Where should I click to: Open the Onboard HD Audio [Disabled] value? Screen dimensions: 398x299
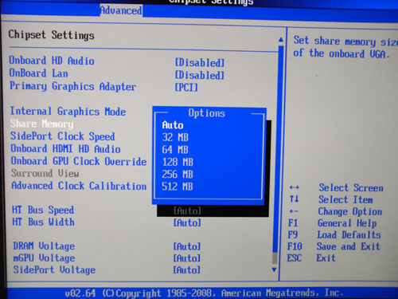click(200, 63)
